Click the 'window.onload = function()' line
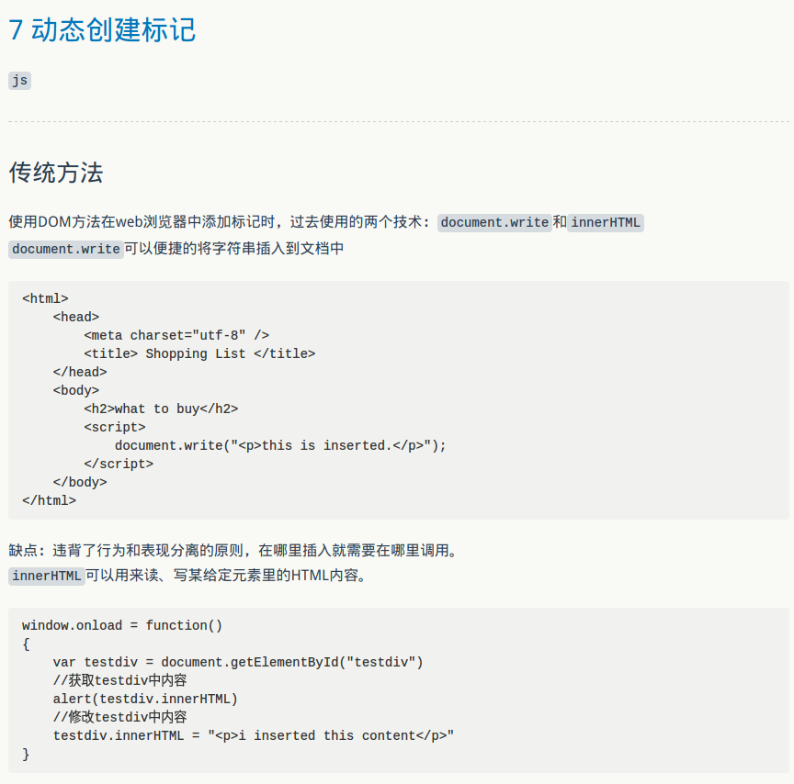This screenshot has height=784, width=794. point(122,626)
